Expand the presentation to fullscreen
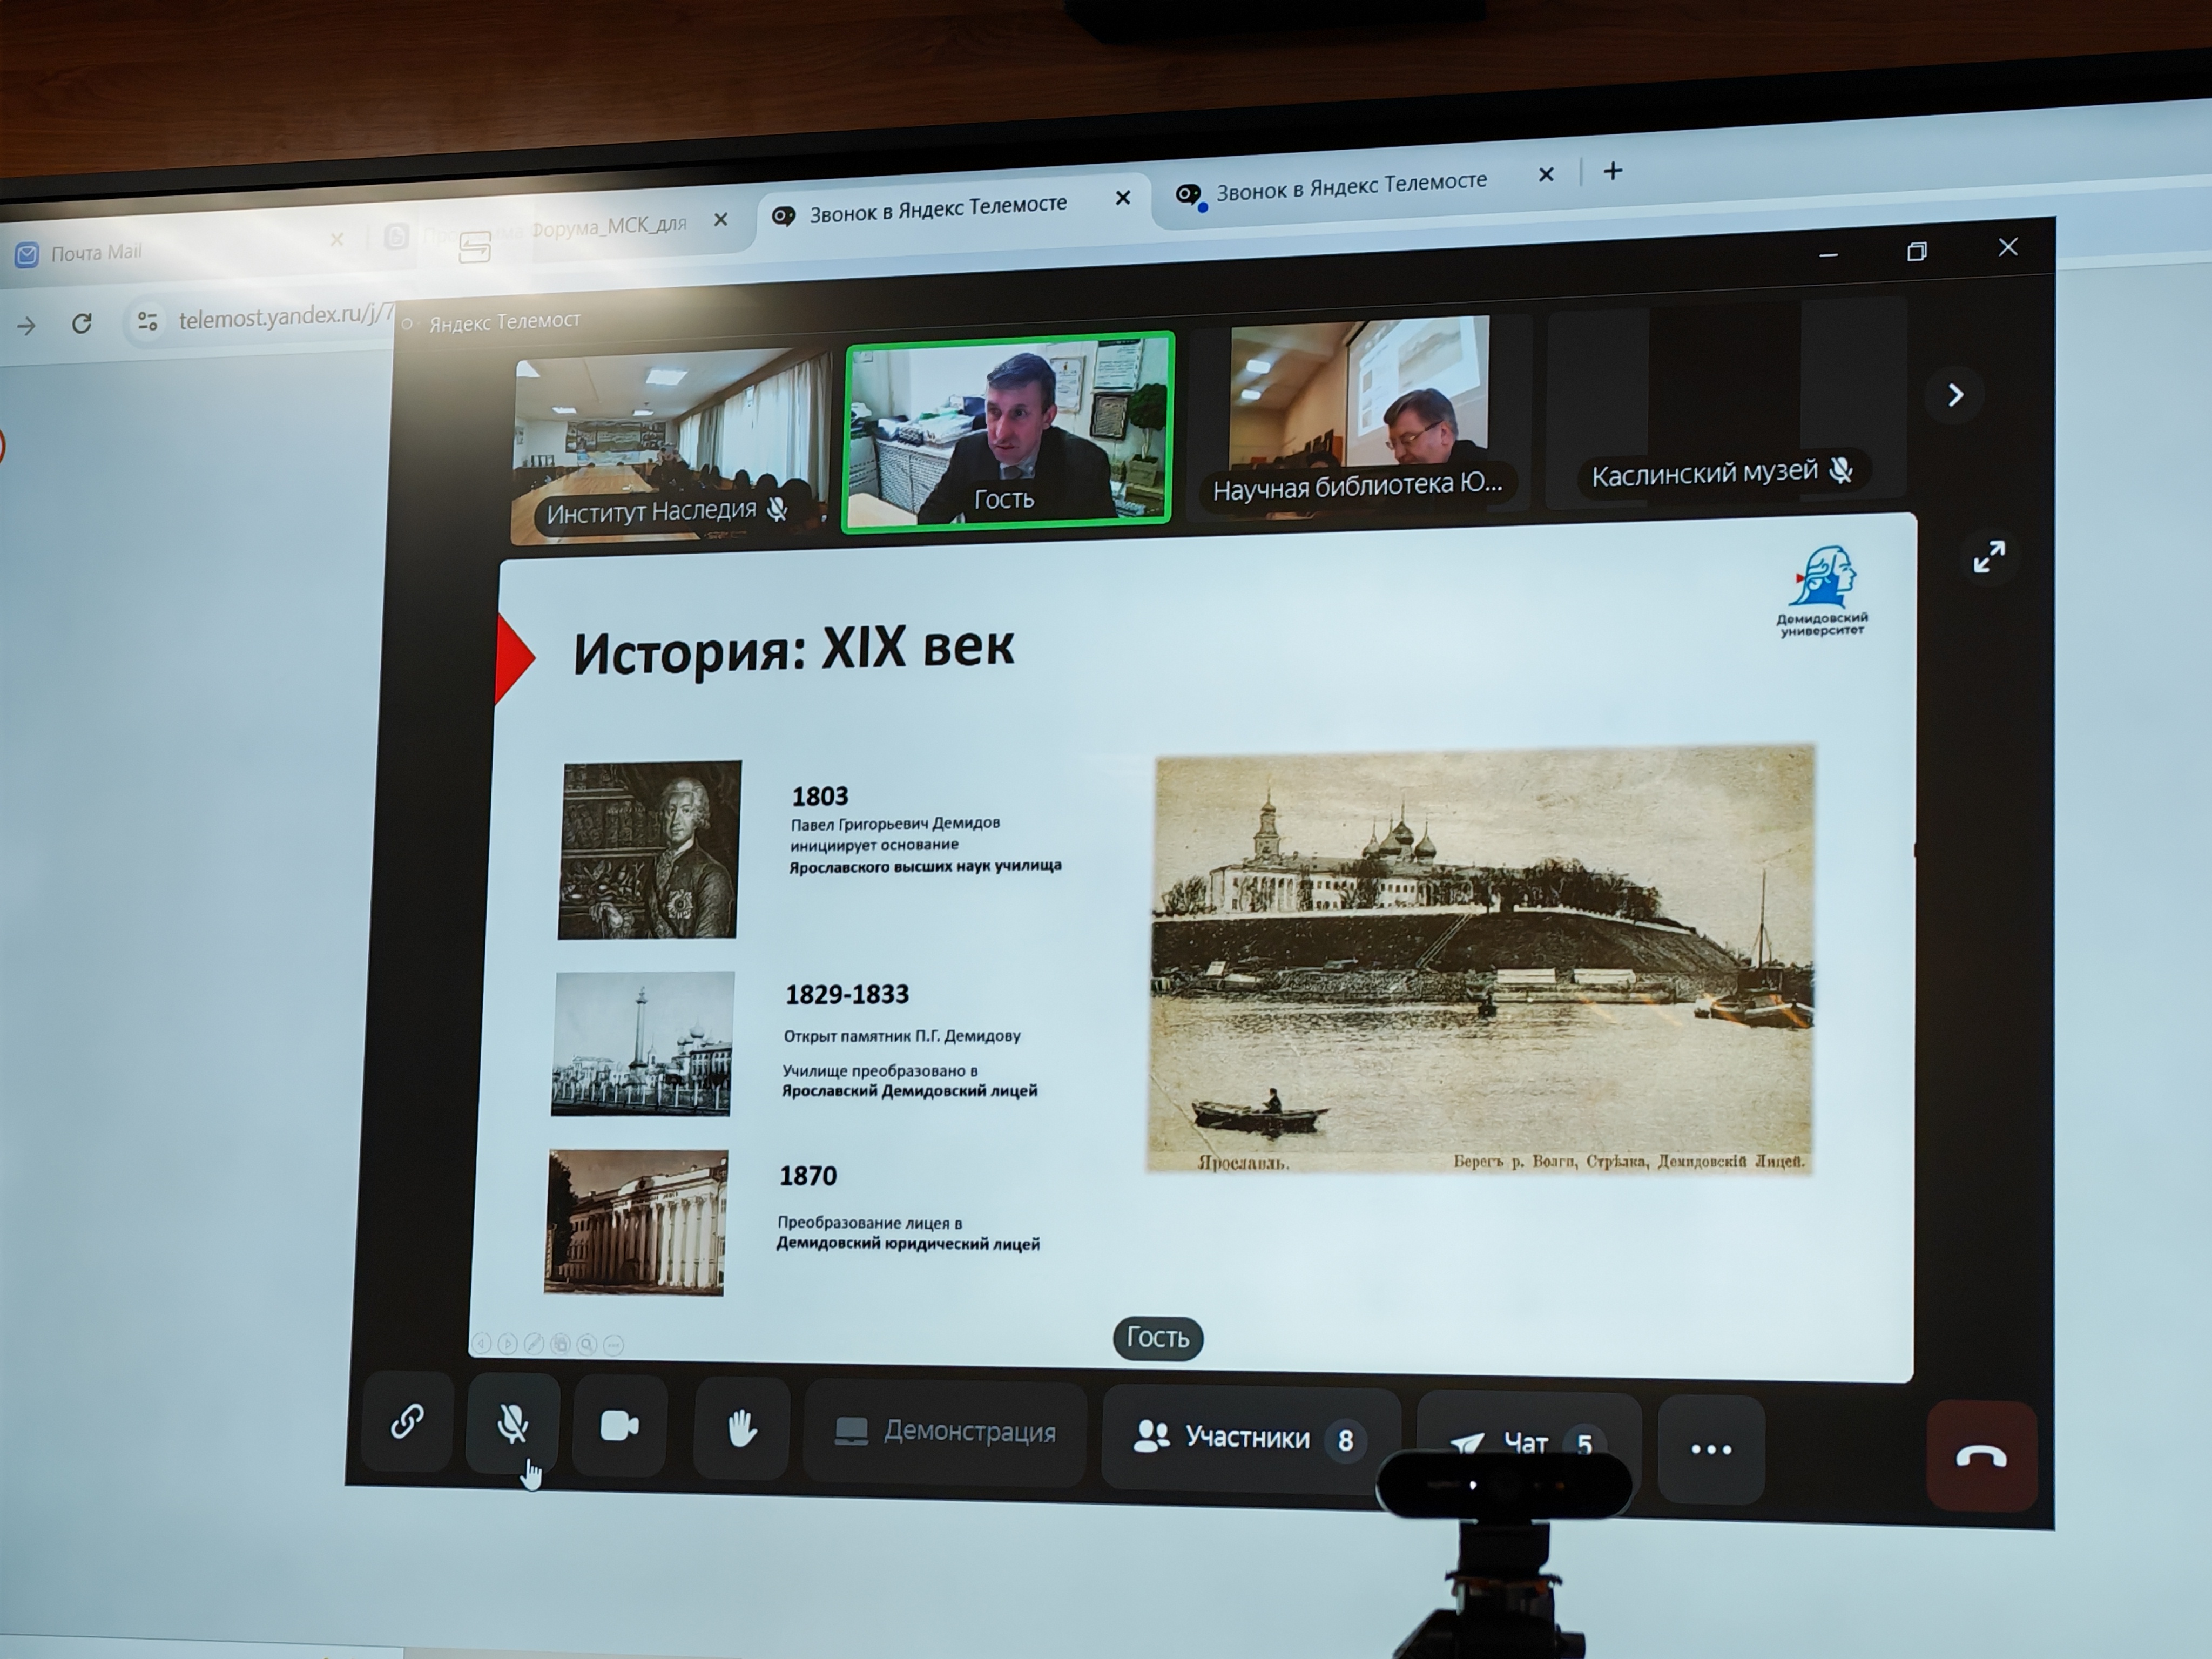Image resolution: width=2212 pixels, height=1659 pixels. click(1989, 557)
